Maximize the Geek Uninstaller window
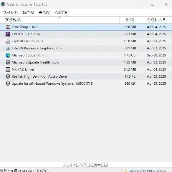 coord(153,4)
